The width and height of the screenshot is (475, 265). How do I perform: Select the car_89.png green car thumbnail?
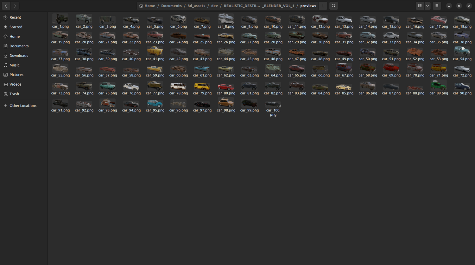coord(438,85)
